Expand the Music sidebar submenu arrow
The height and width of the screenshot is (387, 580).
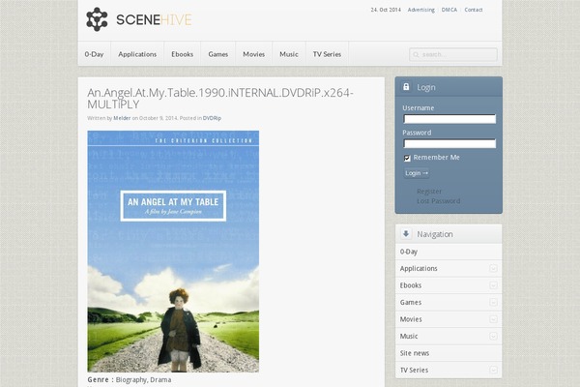click(493, 337)
